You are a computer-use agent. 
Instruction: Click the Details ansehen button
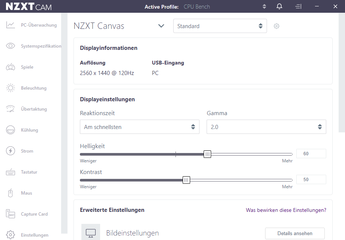295,233
